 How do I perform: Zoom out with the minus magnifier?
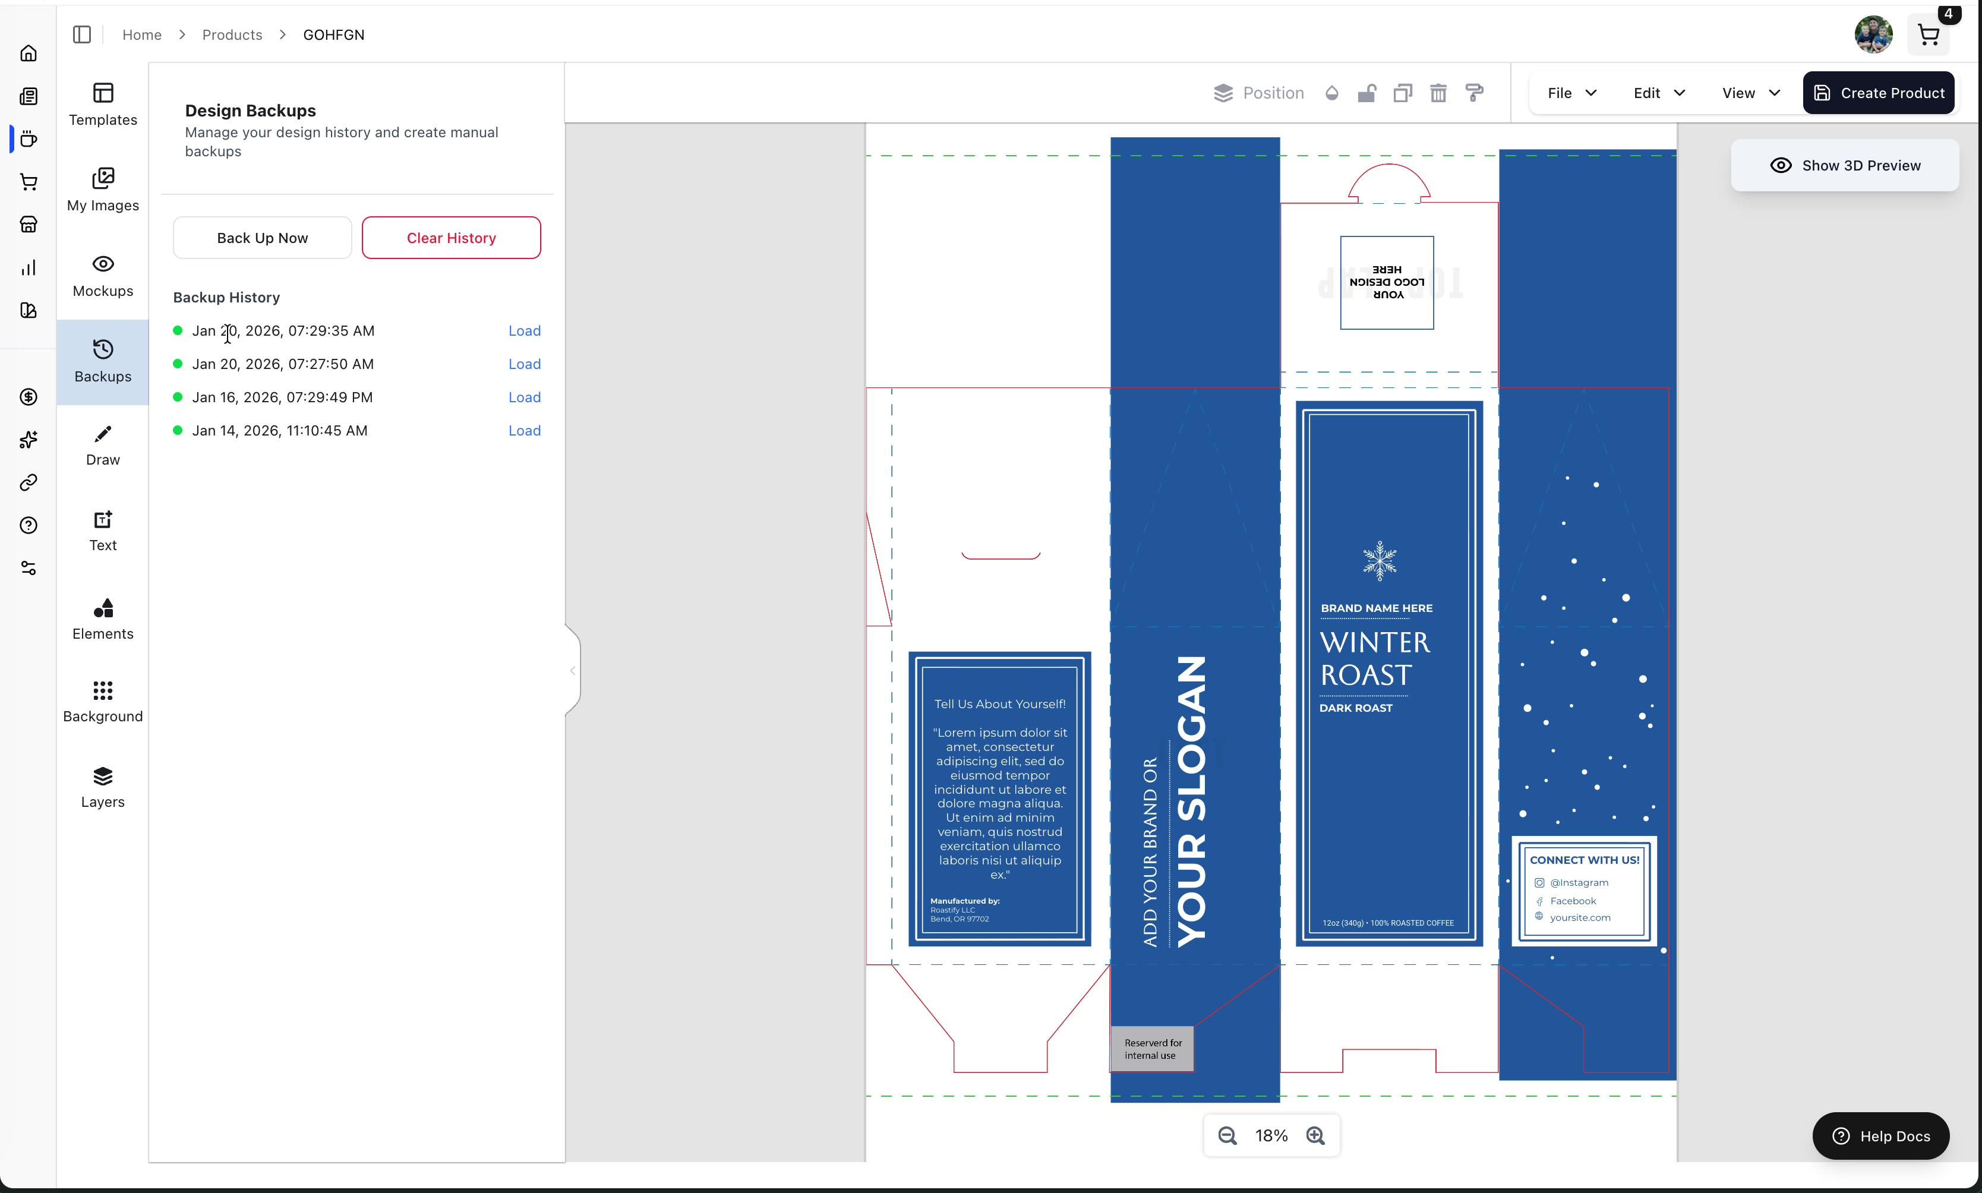(x=1226, y=1135)
